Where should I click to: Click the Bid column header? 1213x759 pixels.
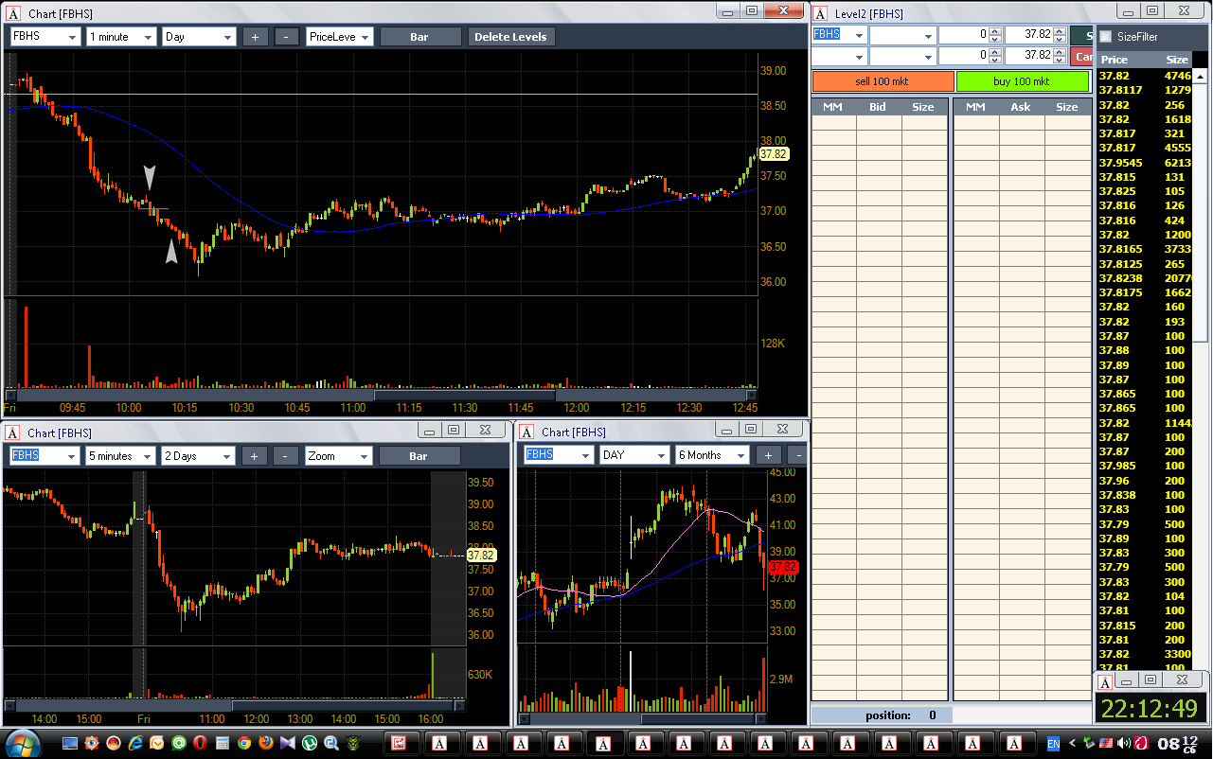[x=878, y=107]
